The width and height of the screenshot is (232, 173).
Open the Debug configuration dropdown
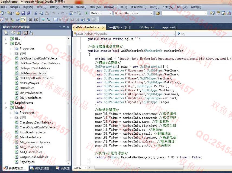[x=110, y=13]
